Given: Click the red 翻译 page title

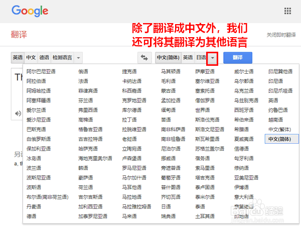Looking at the screenshot, I should (19, 35).
